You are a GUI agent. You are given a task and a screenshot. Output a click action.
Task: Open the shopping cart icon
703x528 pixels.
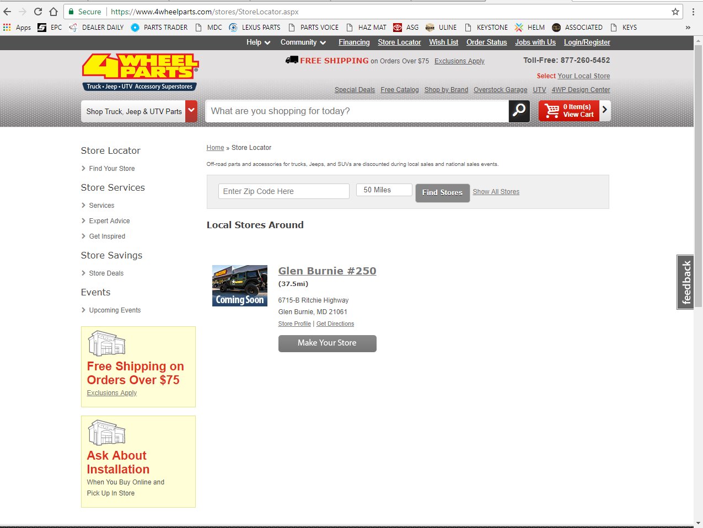pos(552,111)
